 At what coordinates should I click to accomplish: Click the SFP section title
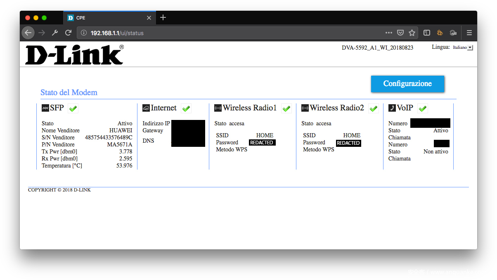point(57,108)
